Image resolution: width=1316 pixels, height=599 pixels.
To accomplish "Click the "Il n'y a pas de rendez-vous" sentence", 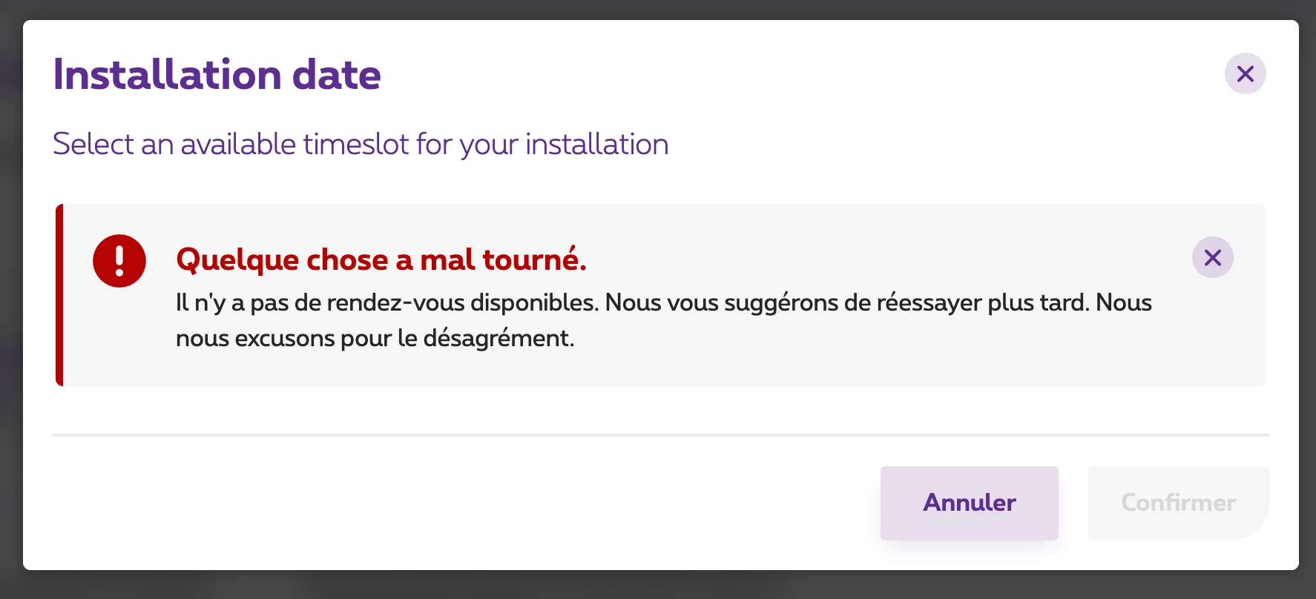I will point(386,302).
